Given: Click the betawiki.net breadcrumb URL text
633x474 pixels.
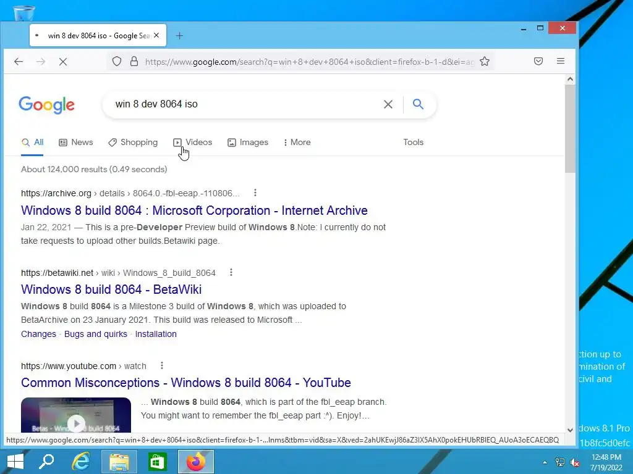Looking at the screenshot, I should click(x=118, y=273).
